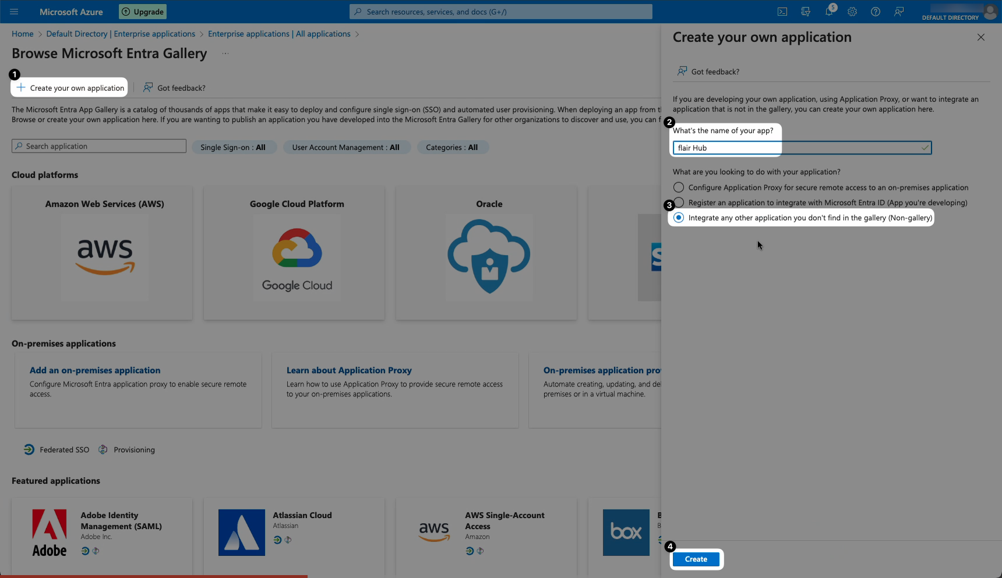Open Cloud Shell from the top bar
Image resolution: width=1002 pixels, height=578 pixels.
tap(782, 12)
